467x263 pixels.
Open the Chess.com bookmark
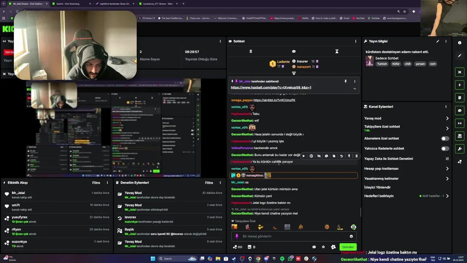(198, 18)
